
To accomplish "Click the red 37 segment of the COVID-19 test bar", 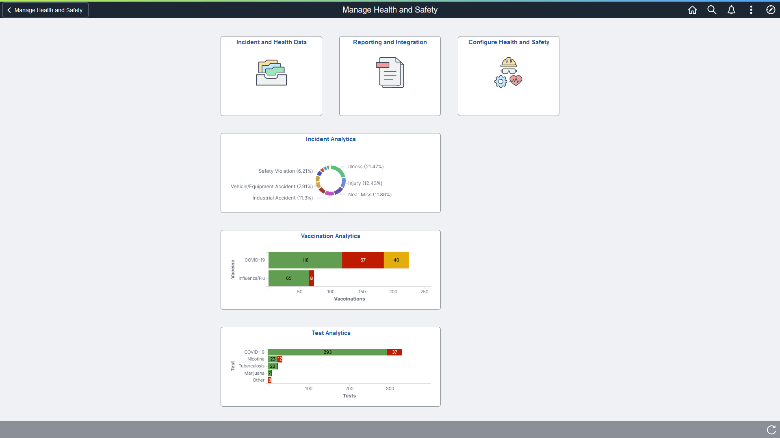I will click(394, 352).
